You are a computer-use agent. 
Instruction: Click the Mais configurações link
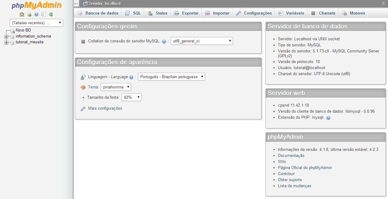105,108
